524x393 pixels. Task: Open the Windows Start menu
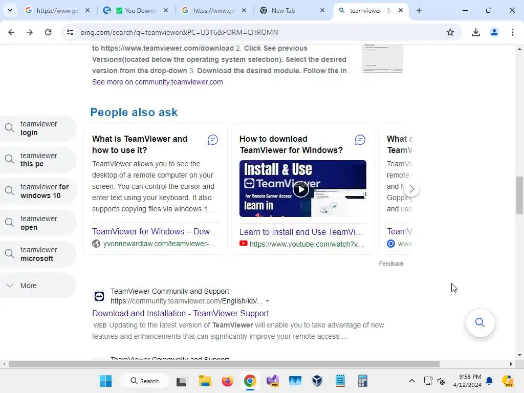105,381
